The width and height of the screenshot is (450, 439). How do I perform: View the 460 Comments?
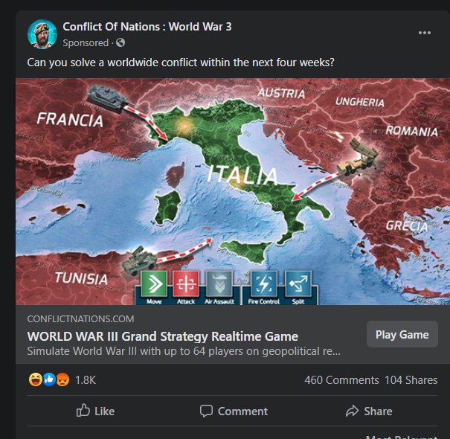pyautogui.click(x=341, y=380)
